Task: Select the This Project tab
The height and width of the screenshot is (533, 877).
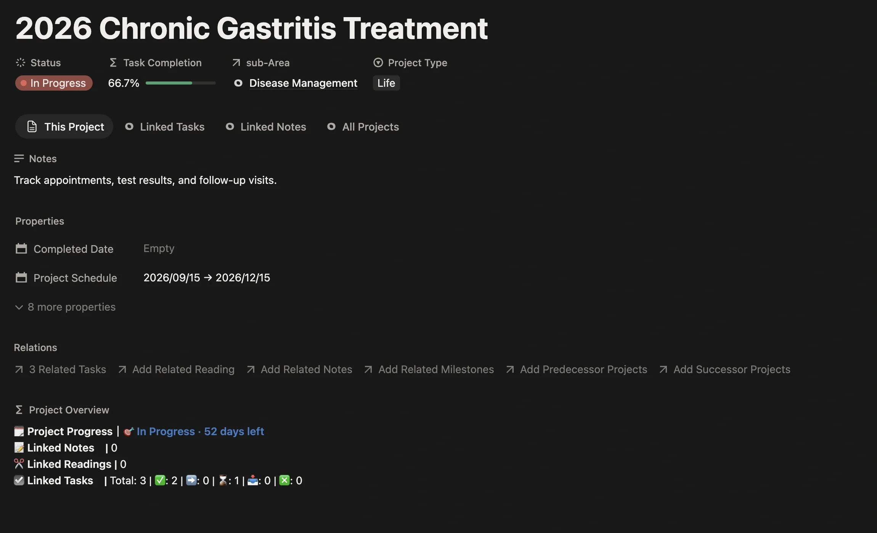Action: [64, 126]
